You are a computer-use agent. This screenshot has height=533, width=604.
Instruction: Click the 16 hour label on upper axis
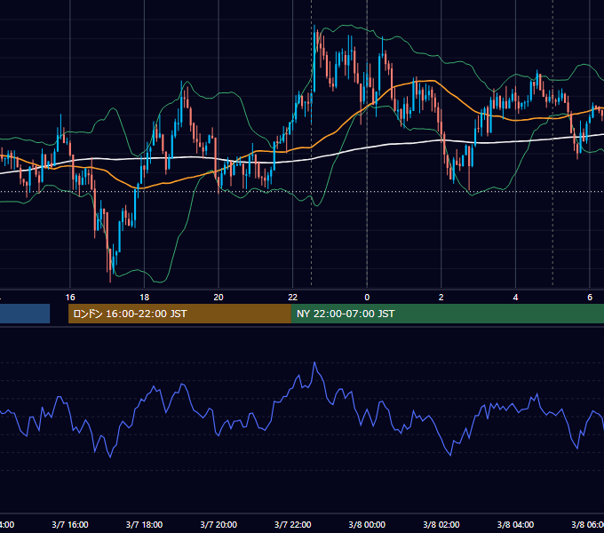tap(70, 298)
